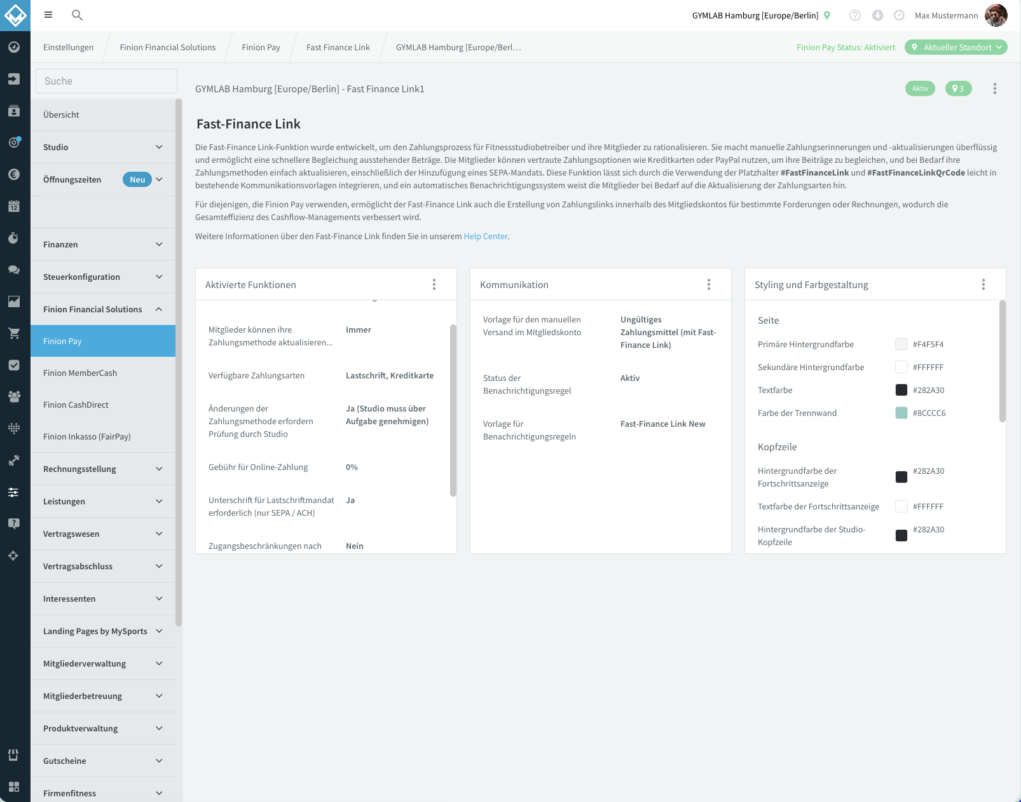Select Finion MemberCash menu item
The height and width of the screenshot is (802, 1021).
pyautogui.click(x=103, y=373)
